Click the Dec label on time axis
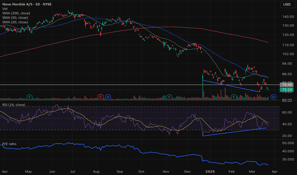Image resolution: width=297 pixels, height=175 pixels. [187, 171]
